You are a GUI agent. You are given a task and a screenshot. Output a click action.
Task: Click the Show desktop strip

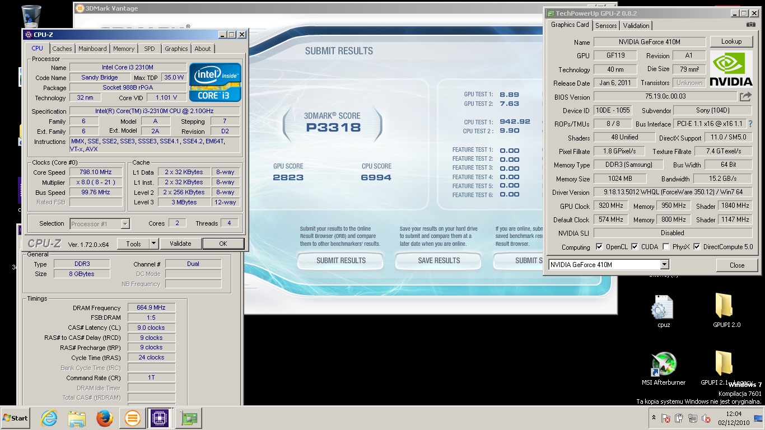tap(759, 418)
